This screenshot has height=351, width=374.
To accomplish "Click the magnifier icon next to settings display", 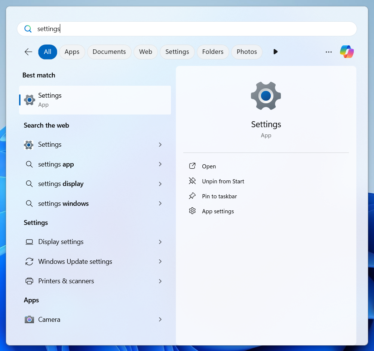I will click(29, 184).
